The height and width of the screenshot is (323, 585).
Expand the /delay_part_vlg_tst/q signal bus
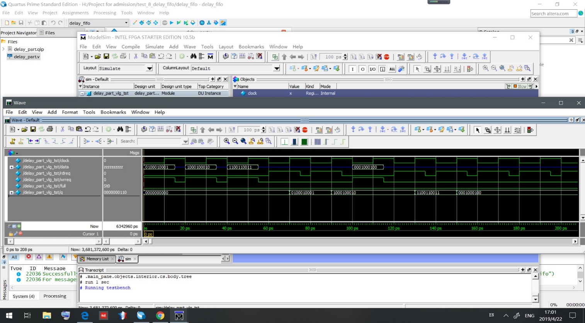click(x=12, y=193)
